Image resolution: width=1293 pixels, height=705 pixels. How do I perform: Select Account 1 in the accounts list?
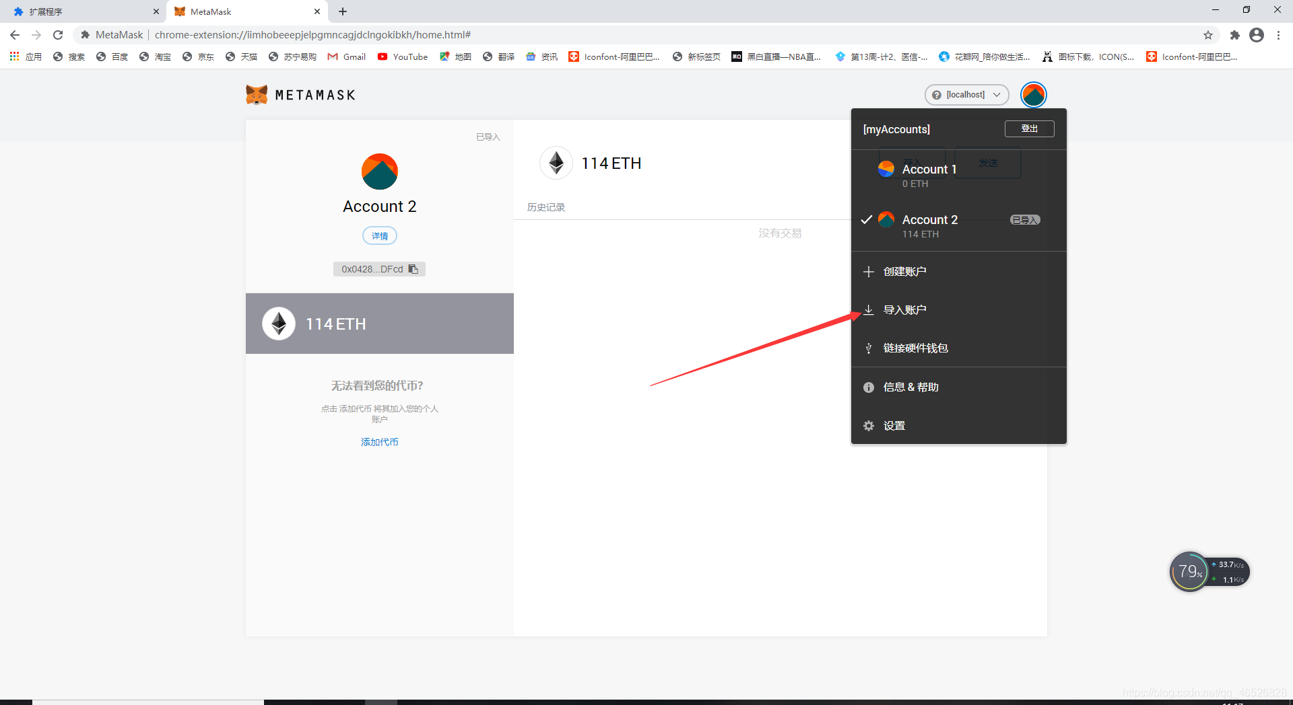coord(959,176)
